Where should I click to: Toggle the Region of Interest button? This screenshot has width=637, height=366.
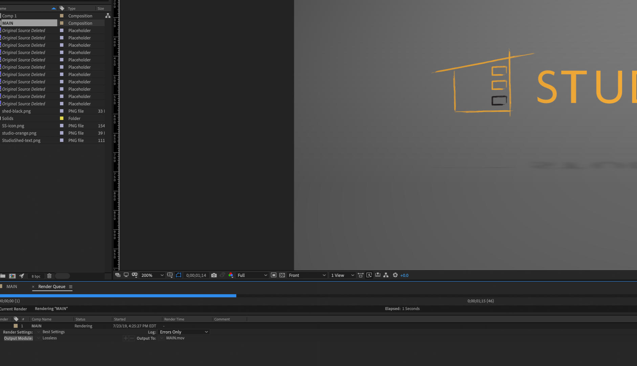click(179, 275)
